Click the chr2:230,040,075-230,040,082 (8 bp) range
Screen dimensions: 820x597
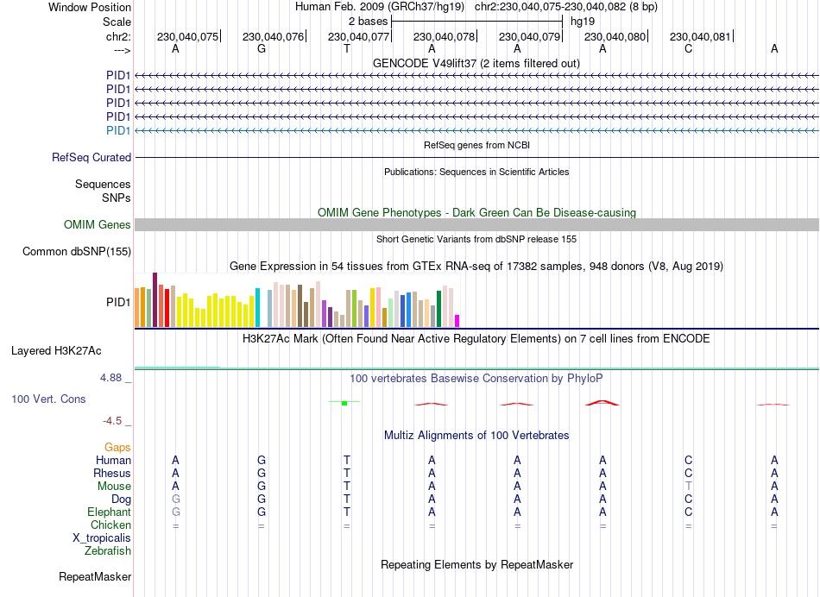(566, 7)
